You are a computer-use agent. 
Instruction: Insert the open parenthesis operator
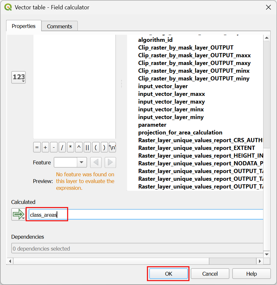[96, 148]
